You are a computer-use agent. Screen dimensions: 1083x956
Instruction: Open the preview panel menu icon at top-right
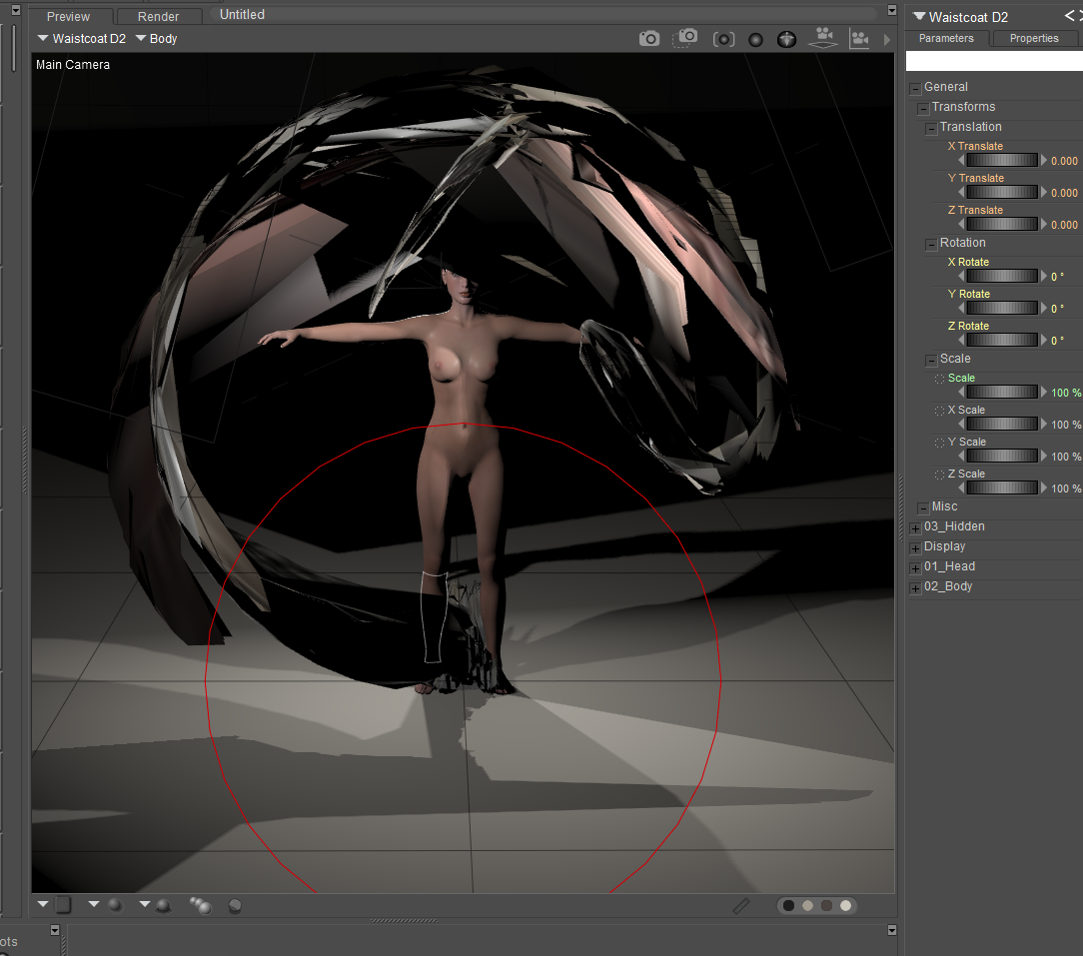[x=892, y=10]
